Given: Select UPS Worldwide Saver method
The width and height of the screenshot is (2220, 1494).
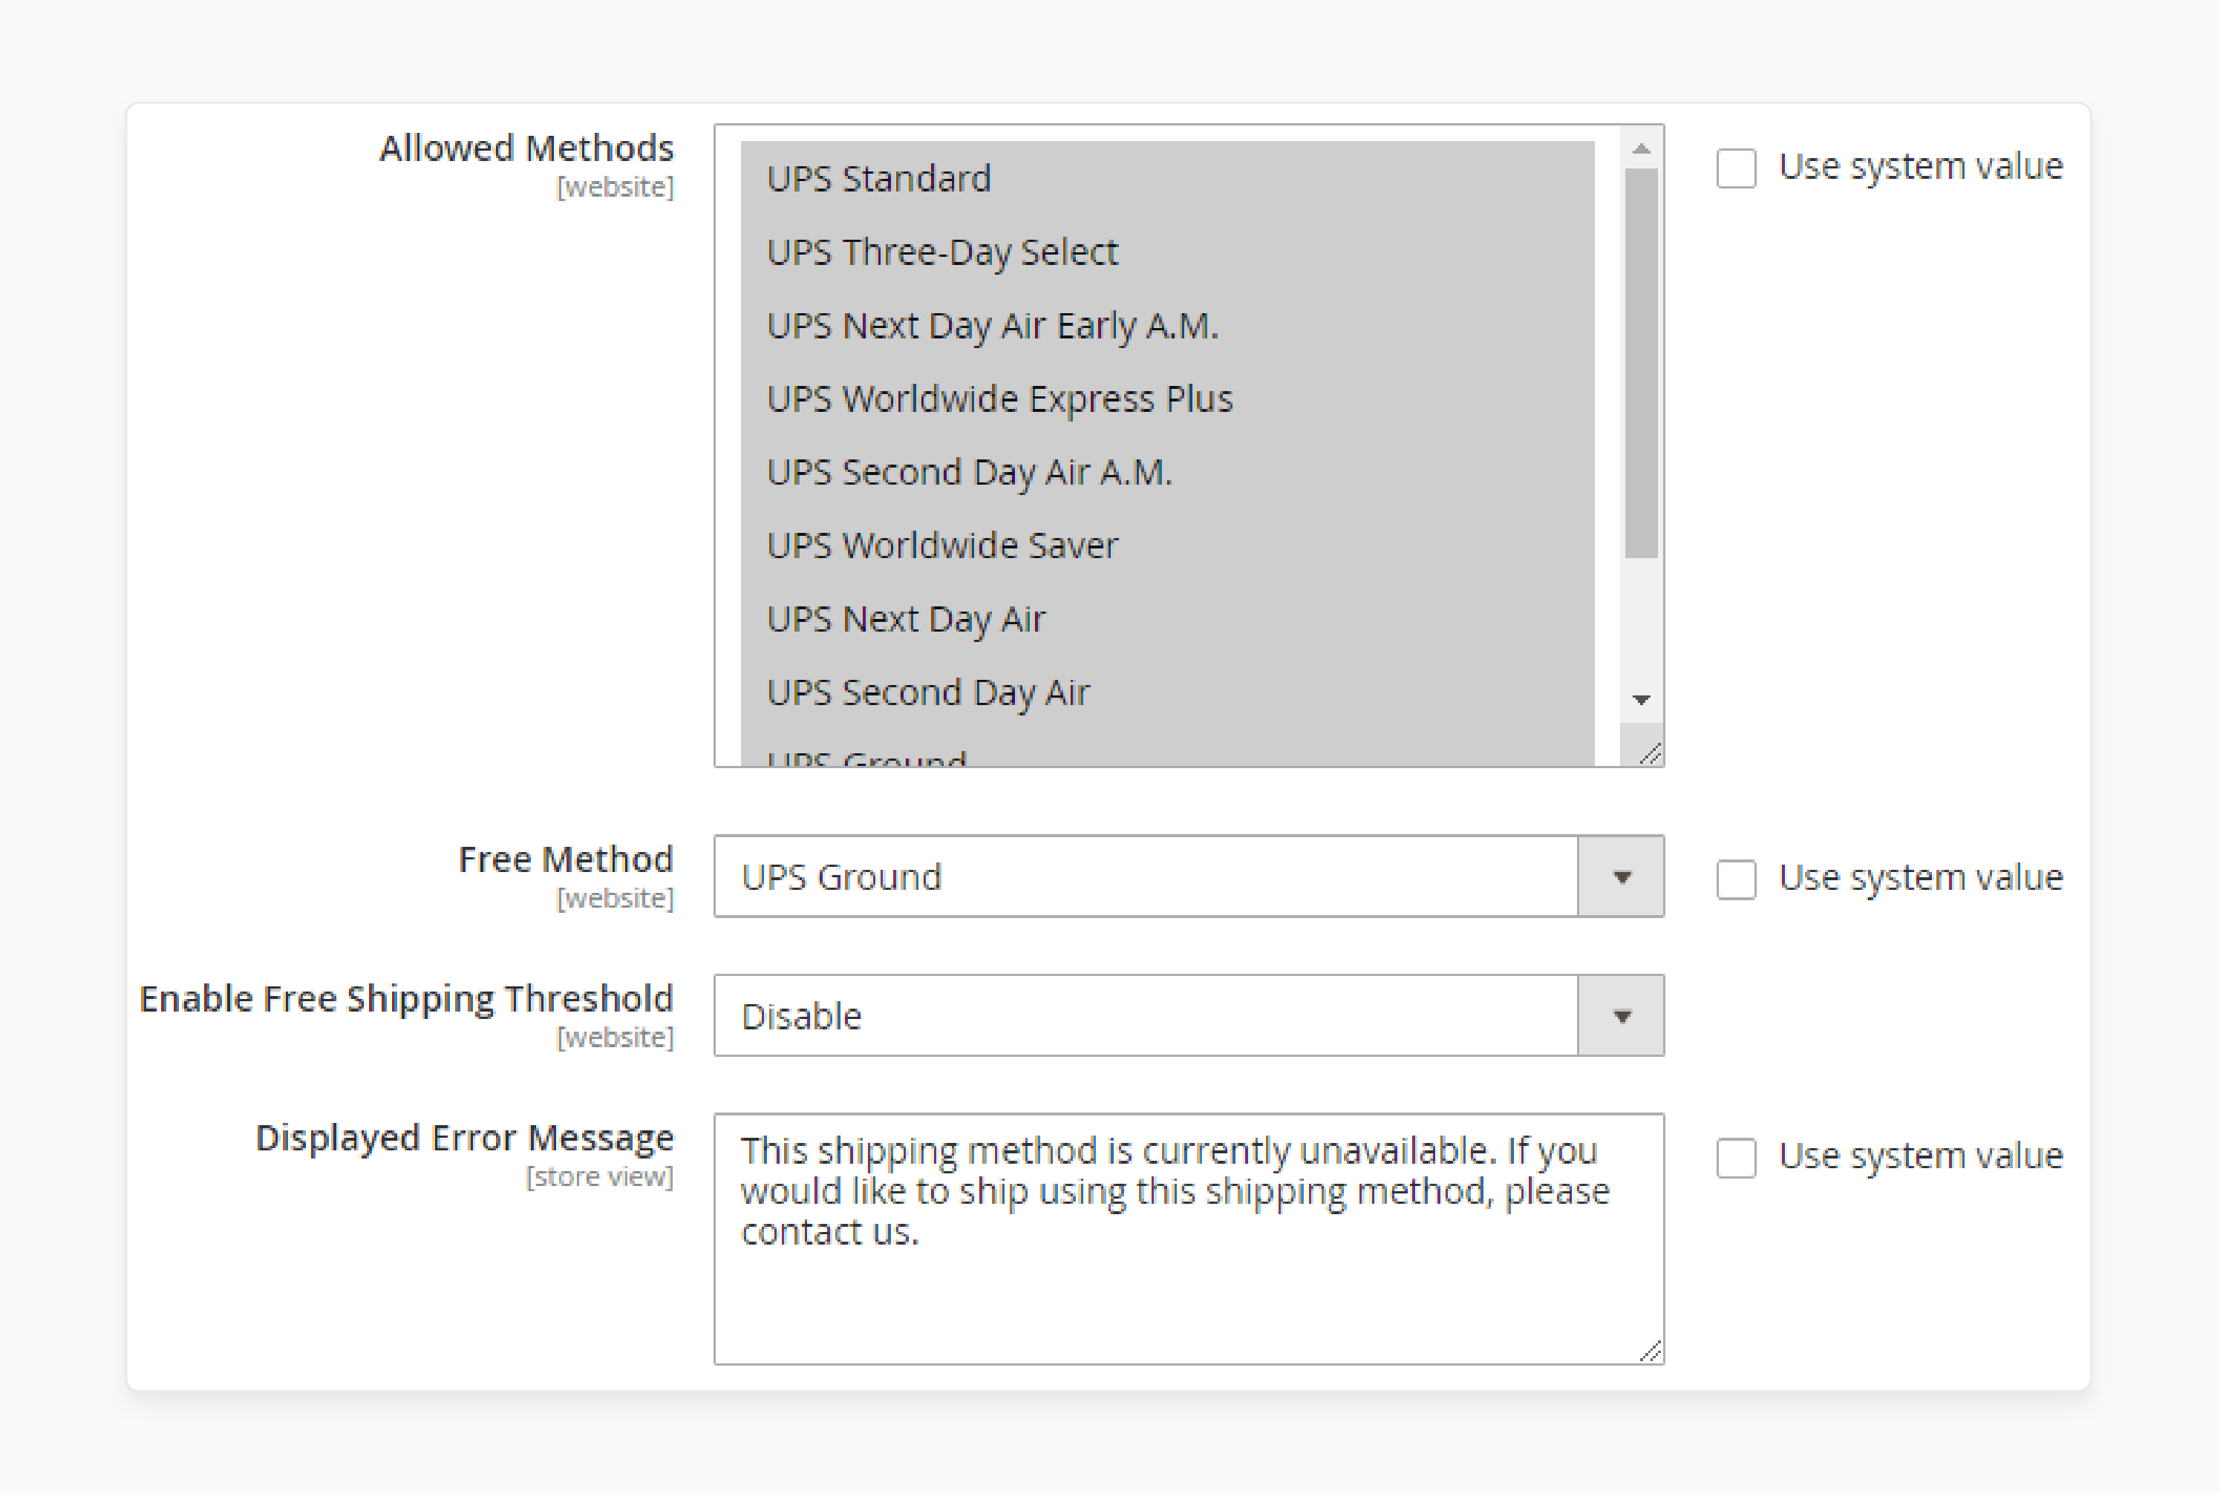Looking at the screenshot, I should pyautogui.click(x=1166, y=546).
